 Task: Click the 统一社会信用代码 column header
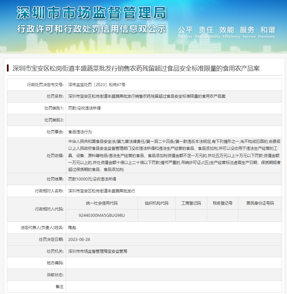click(x=102, y=203)
